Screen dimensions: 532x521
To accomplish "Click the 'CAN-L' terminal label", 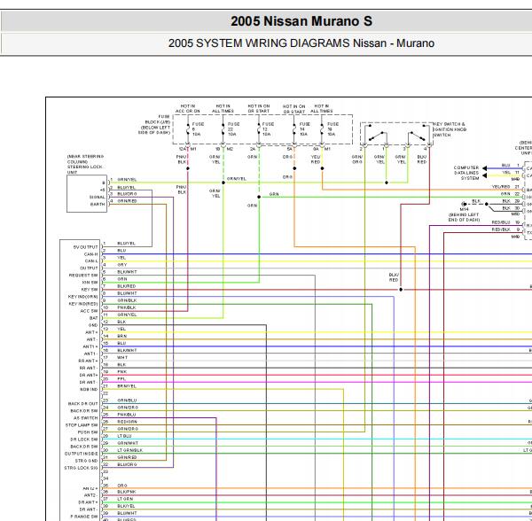I will 91,261.
